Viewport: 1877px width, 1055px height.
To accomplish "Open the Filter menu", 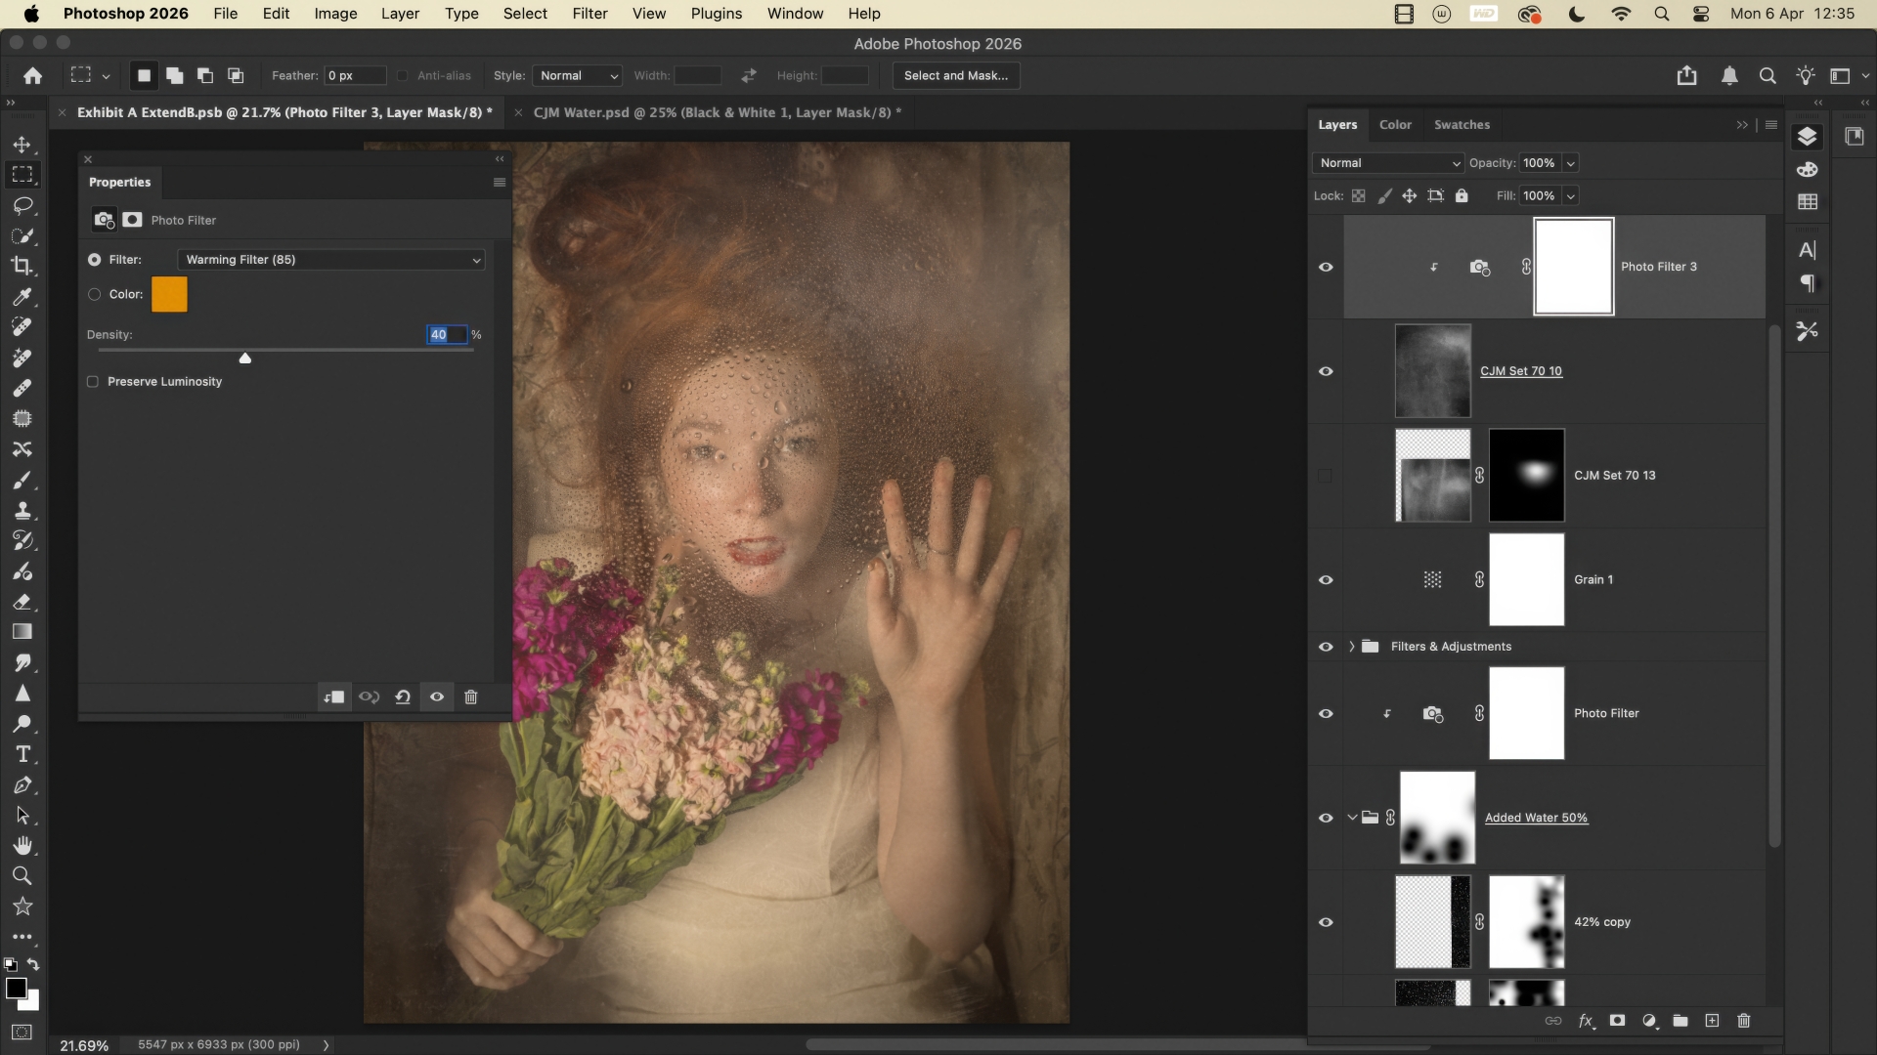I will coord(589,14).
